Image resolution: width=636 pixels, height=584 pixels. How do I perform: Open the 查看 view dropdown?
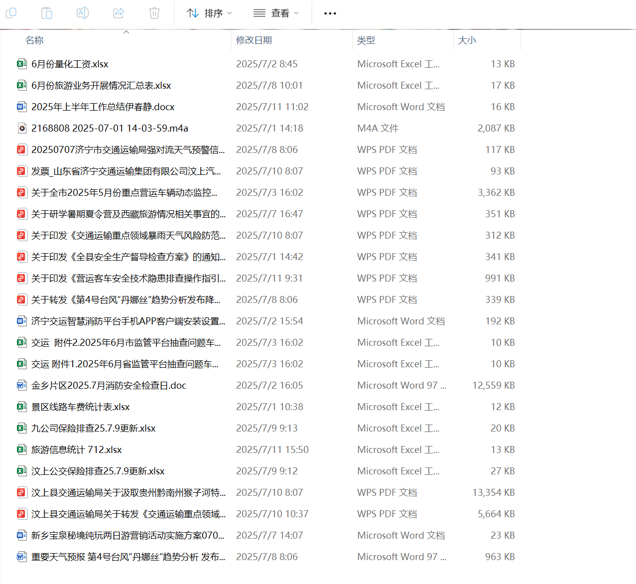pyautogui.click(x=276, y=13)
